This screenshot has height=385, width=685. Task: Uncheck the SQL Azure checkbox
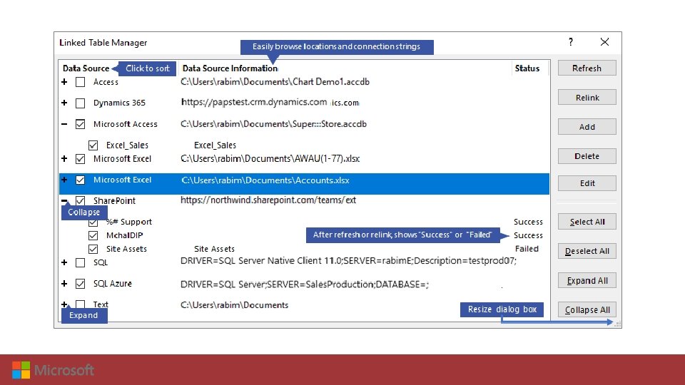click(x=80, y=284)
